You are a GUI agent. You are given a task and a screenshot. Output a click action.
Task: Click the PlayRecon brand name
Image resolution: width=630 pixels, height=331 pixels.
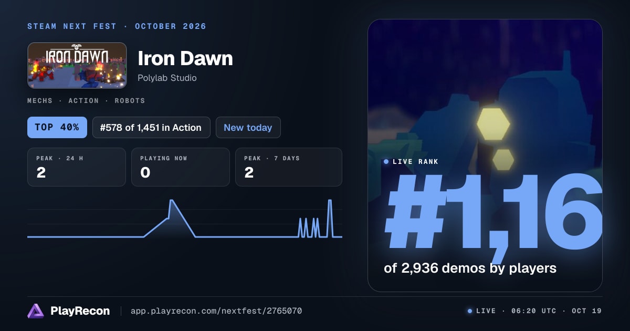[80, 311]
